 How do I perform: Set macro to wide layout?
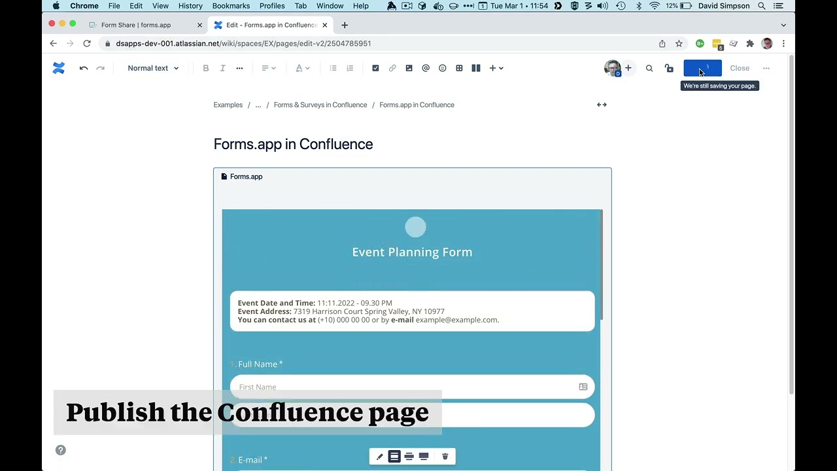tap(409, 457)
